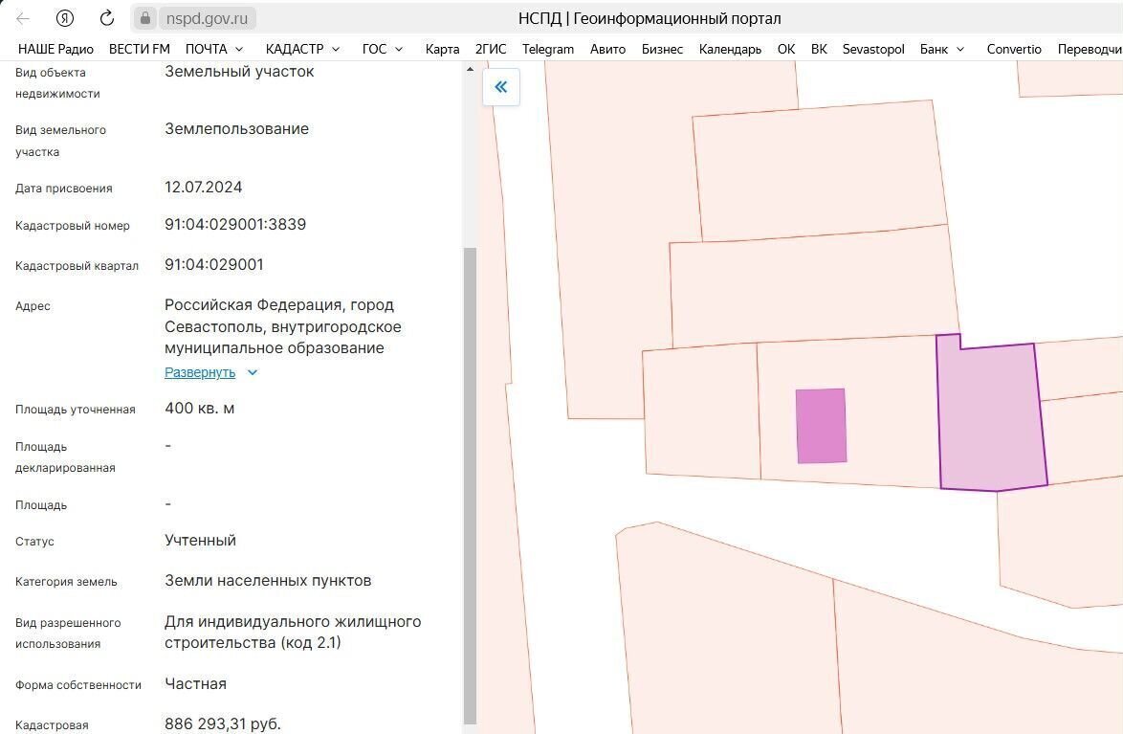Click the info panel scrollbar thumb
The height and width of the screenshot is (734, 1123).
470,486
